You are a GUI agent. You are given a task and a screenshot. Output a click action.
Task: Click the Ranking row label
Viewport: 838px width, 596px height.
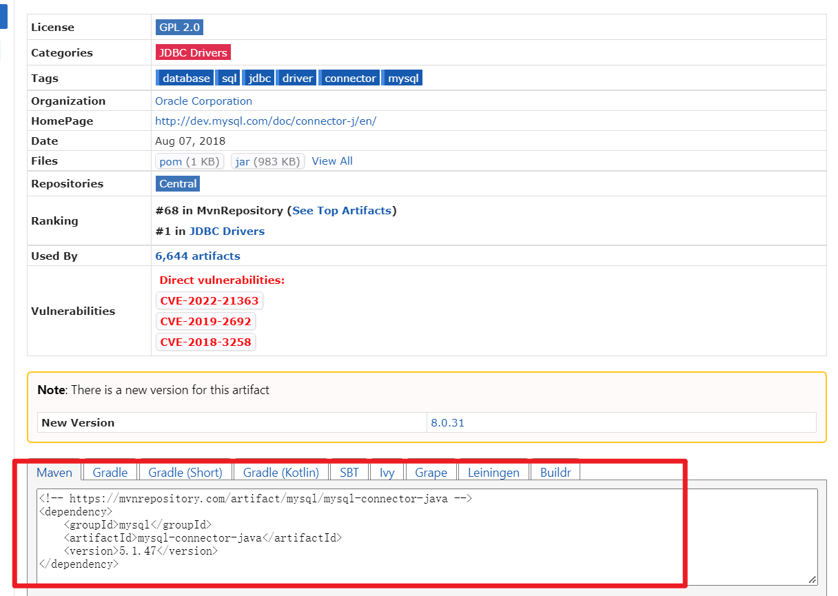click(x=54, y=220)
